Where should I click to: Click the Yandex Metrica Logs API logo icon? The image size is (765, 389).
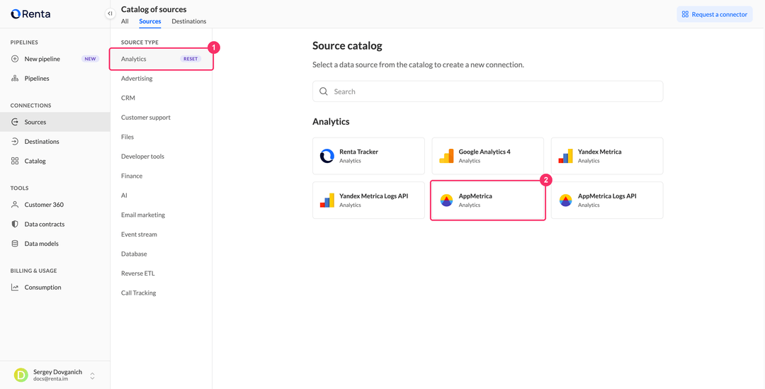pyautogui.click(x=327, y=200)
